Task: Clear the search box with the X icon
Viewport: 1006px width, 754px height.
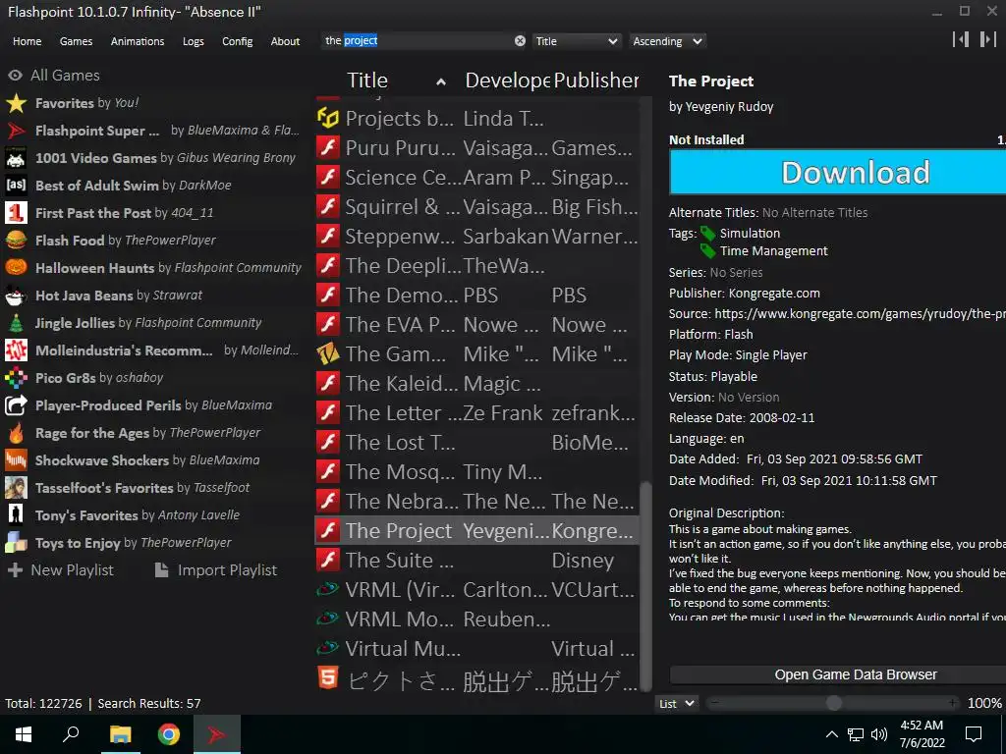Action: (520, 41)
